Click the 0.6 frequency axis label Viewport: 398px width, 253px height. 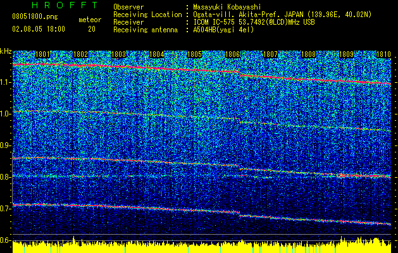(6, 240)
